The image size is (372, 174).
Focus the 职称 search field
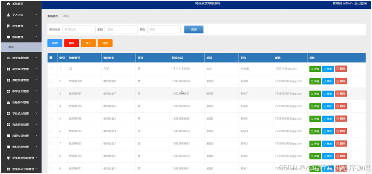pos(164,30)
